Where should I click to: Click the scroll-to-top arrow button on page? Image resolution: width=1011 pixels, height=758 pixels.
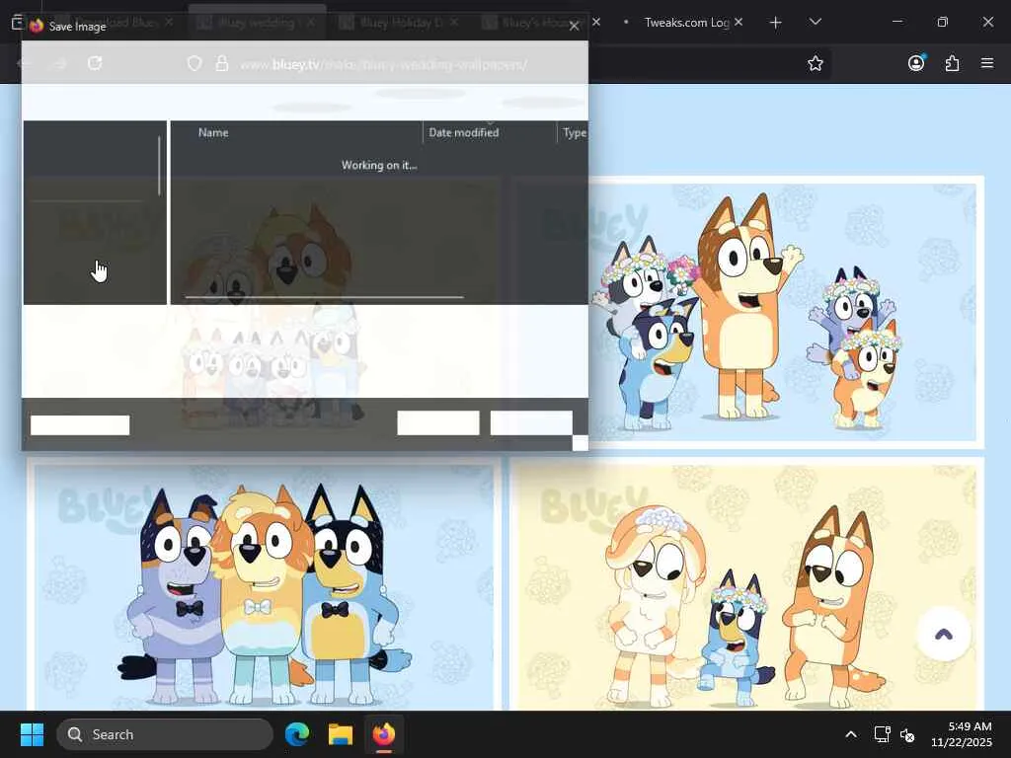(x=943, y=635)
